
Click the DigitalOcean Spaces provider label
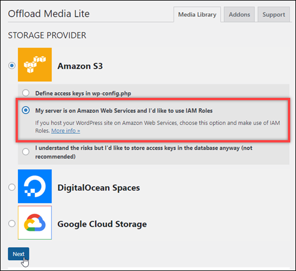coord(99,188)
